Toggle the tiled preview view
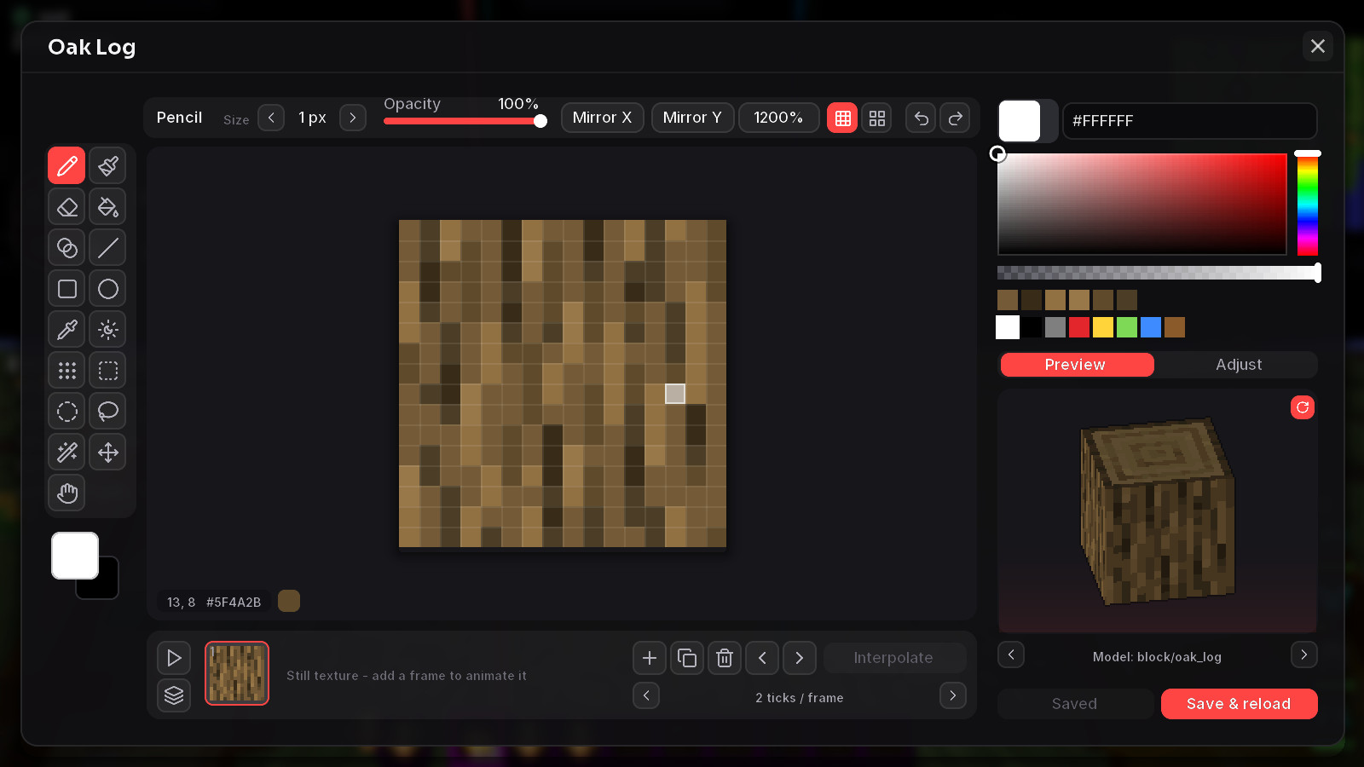 click(876, 118)
